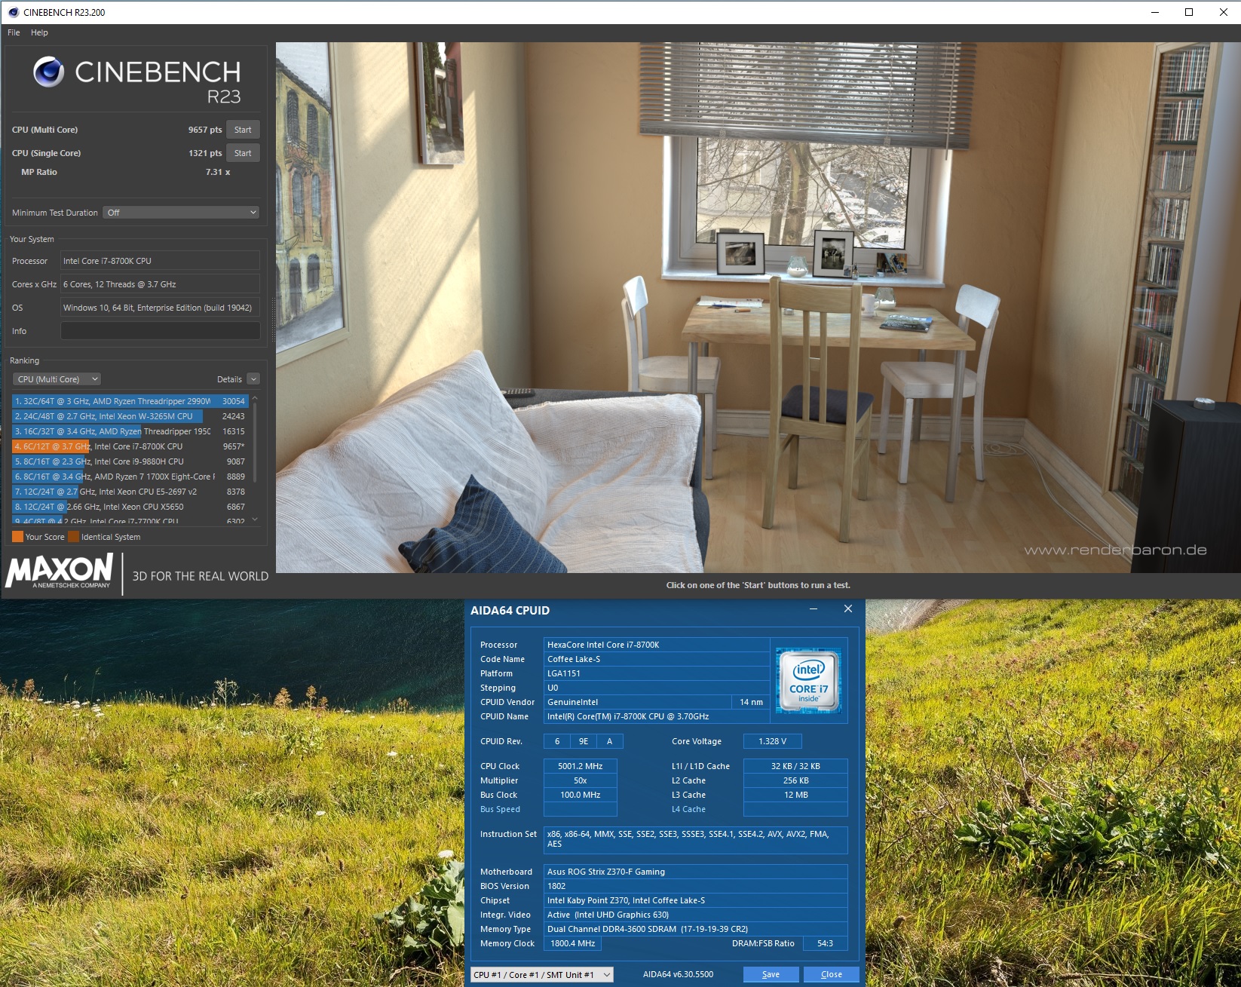Click the L3 Cache value 12 MB

coord(795,795)
